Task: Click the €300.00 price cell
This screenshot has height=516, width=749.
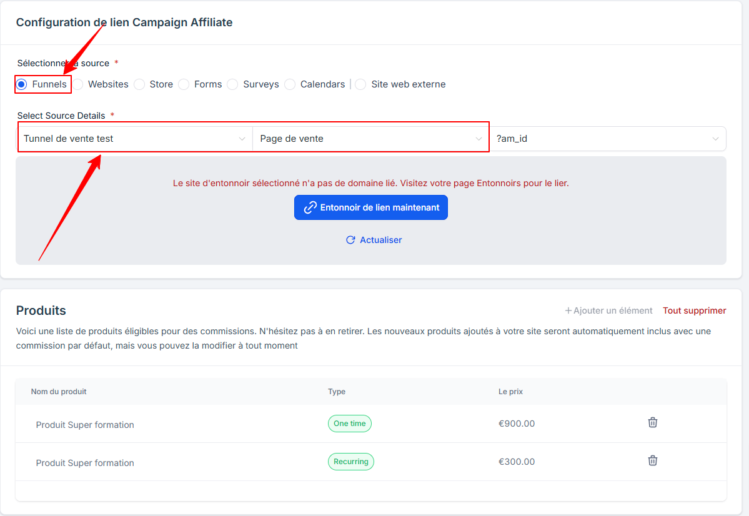Action: [517, 462]
